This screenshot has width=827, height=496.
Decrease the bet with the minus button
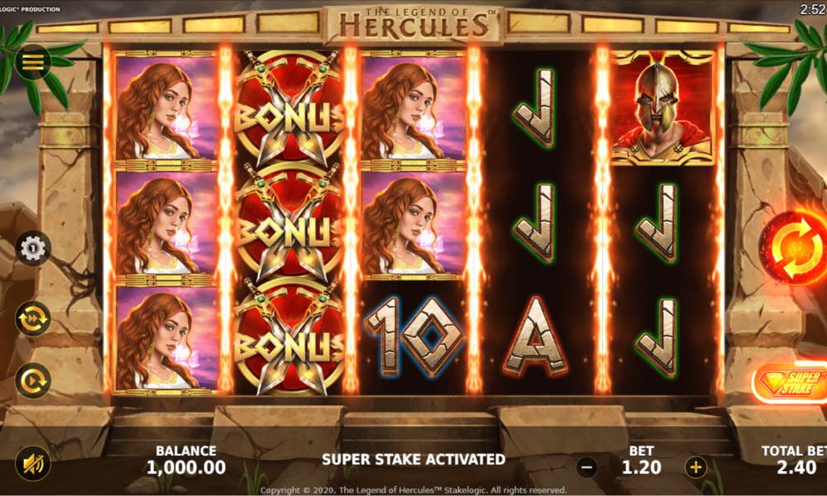[x=586, y=467]
